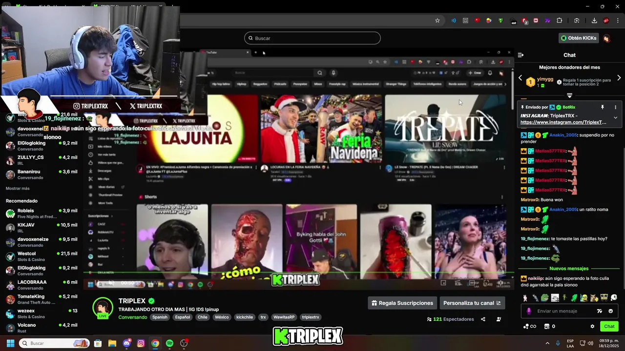The width and height of the screenshot is (625, 351).
Task: Click the Windows Start button
Action: (x=9, y=343)
